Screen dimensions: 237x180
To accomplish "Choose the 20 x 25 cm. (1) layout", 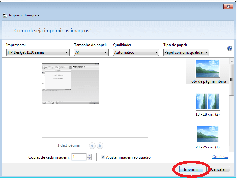I will click(x=208, y=137).
